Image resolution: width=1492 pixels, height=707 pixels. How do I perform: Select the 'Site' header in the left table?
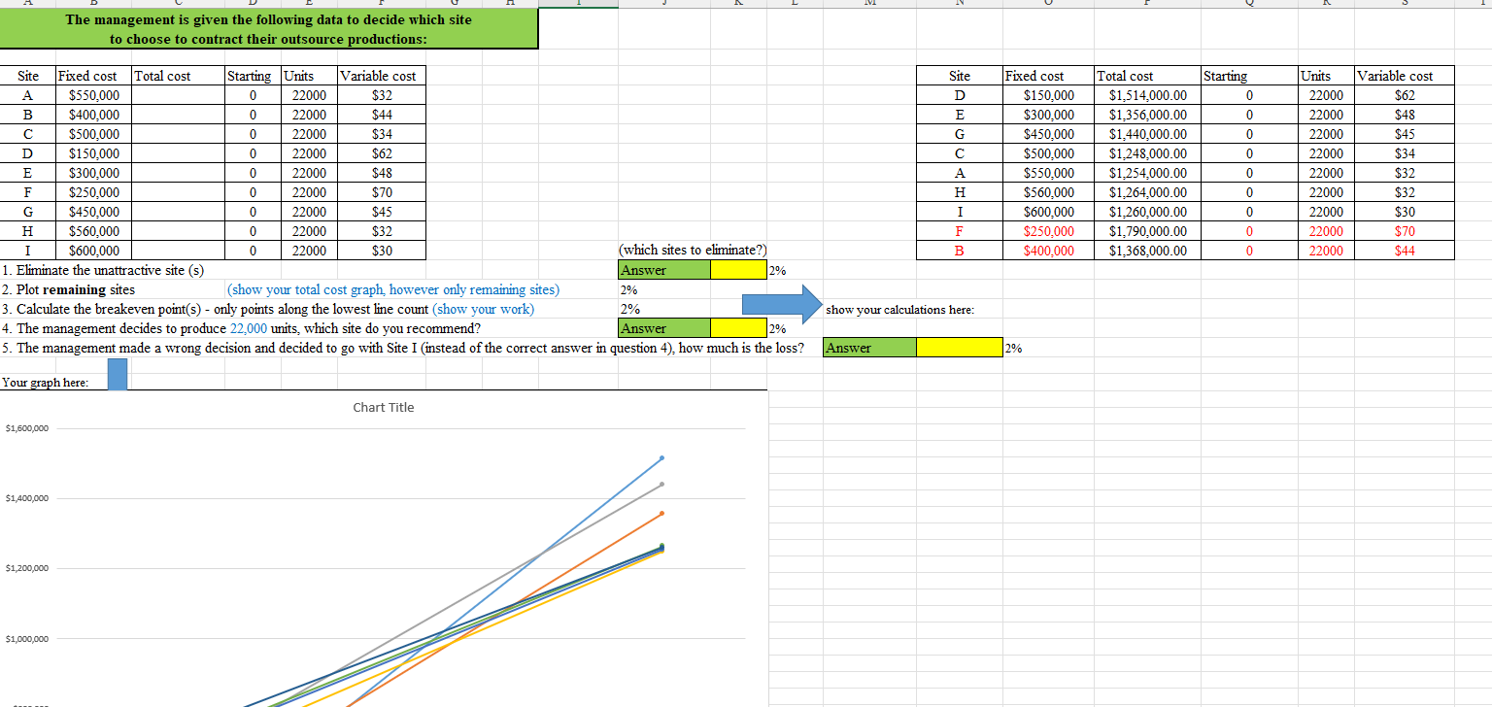(28, 76)
